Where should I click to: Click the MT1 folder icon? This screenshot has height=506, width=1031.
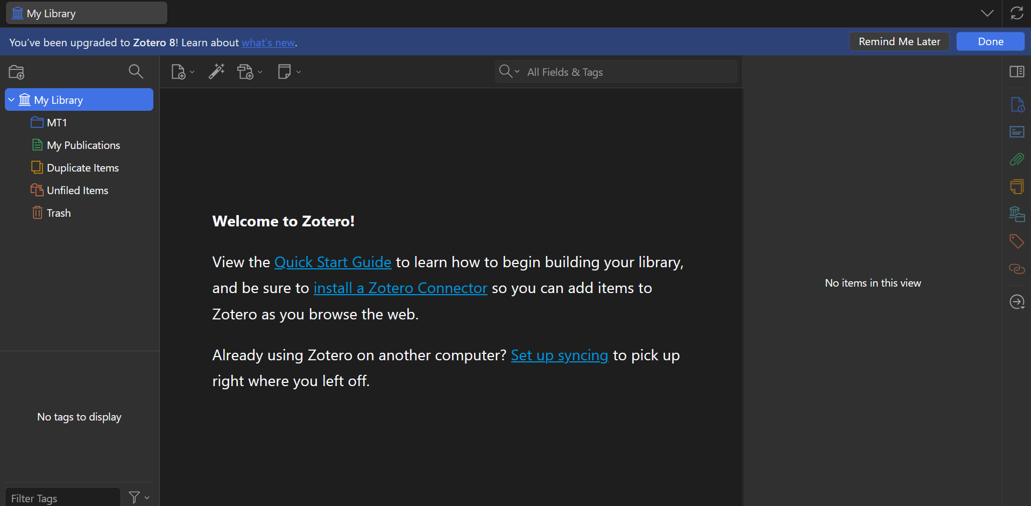[37, 122]
